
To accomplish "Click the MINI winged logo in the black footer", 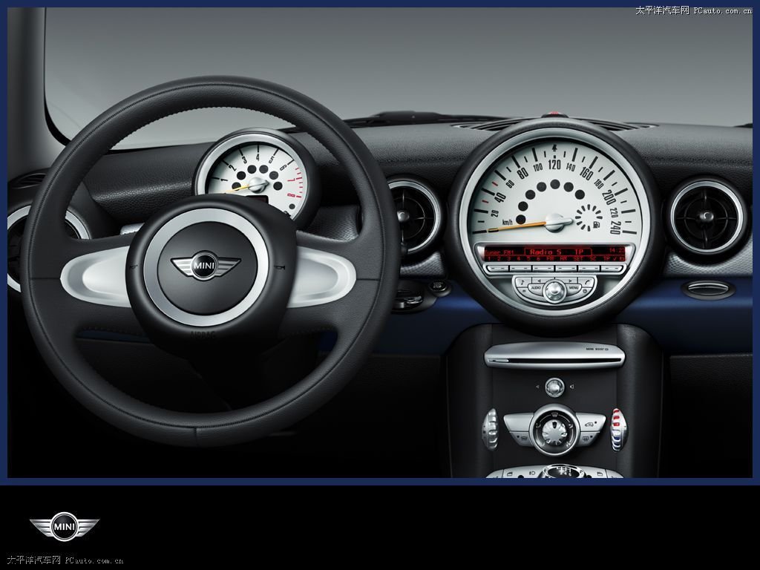I will (65, 526).
